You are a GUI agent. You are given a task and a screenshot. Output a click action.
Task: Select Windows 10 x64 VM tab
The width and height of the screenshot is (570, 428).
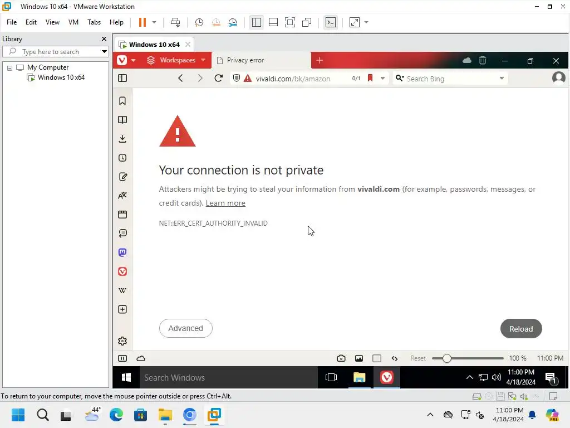(154, 45)
